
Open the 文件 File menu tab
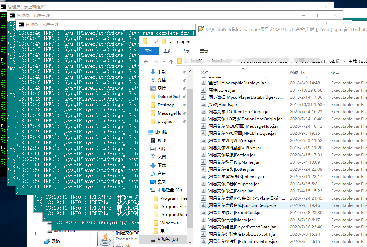(x=149, y=51)
